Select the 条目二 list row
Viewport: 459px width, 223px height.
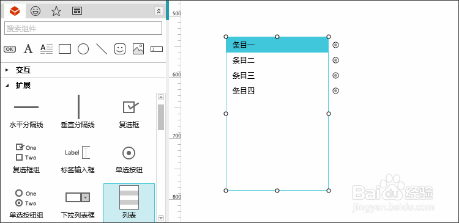(277, 60)
